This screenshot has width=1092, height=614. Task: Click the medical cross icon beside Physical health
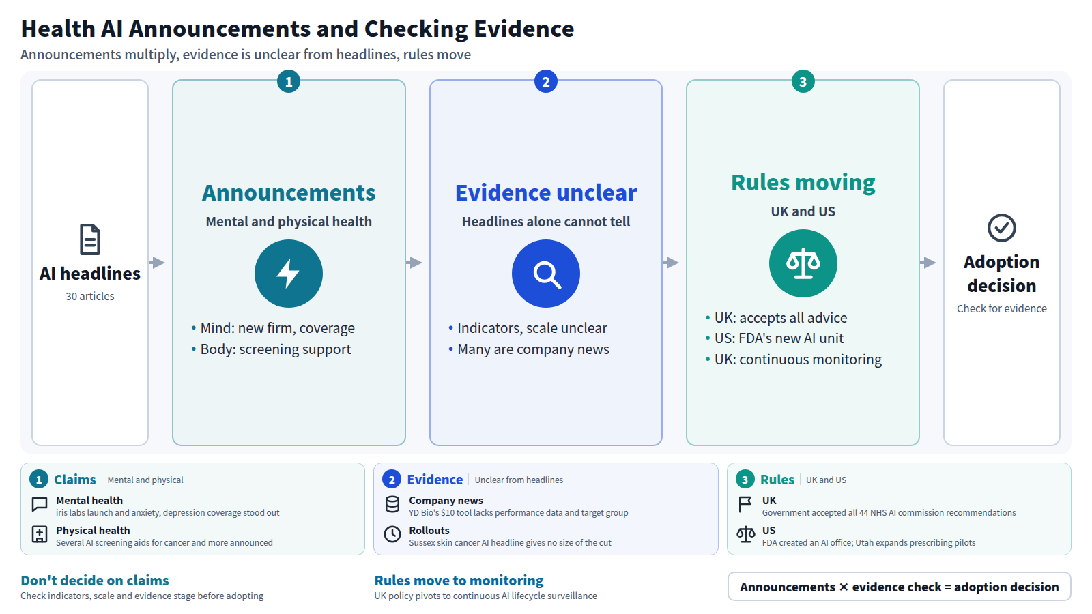[40, 534]
